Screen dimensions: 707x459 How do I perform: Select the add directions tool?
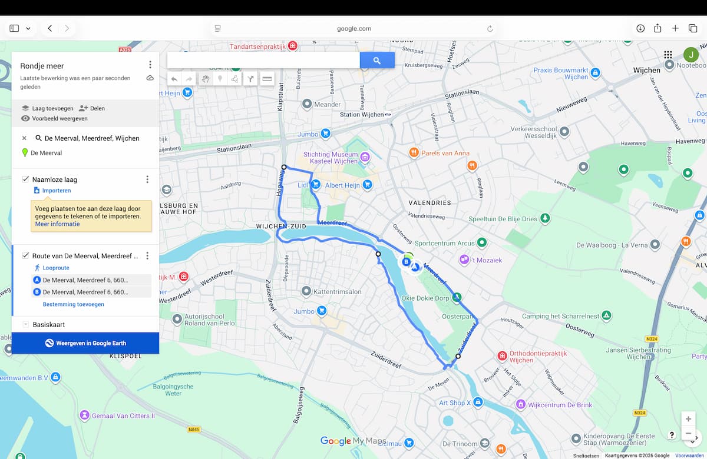point(250,79)
